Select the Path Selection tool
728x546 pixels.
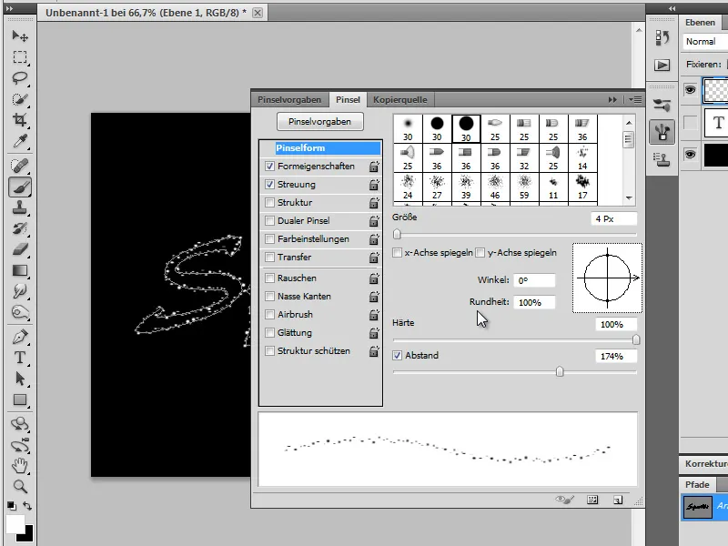(19, 379)
